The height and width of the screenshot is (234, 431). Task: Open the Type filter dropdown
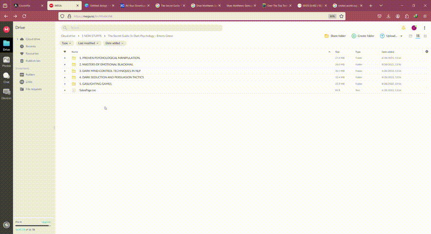click(x=66, y=43)
